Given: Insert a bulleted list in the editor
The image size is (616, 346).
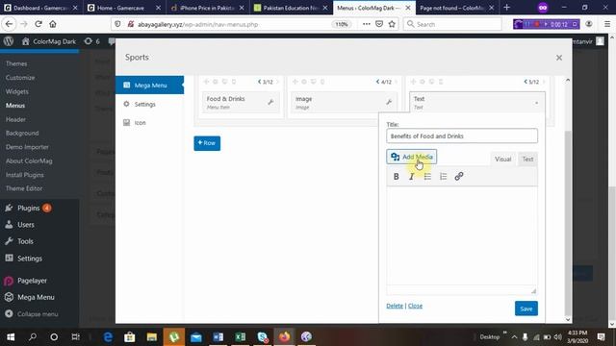Looking at the screenshot, I should 427,177.
